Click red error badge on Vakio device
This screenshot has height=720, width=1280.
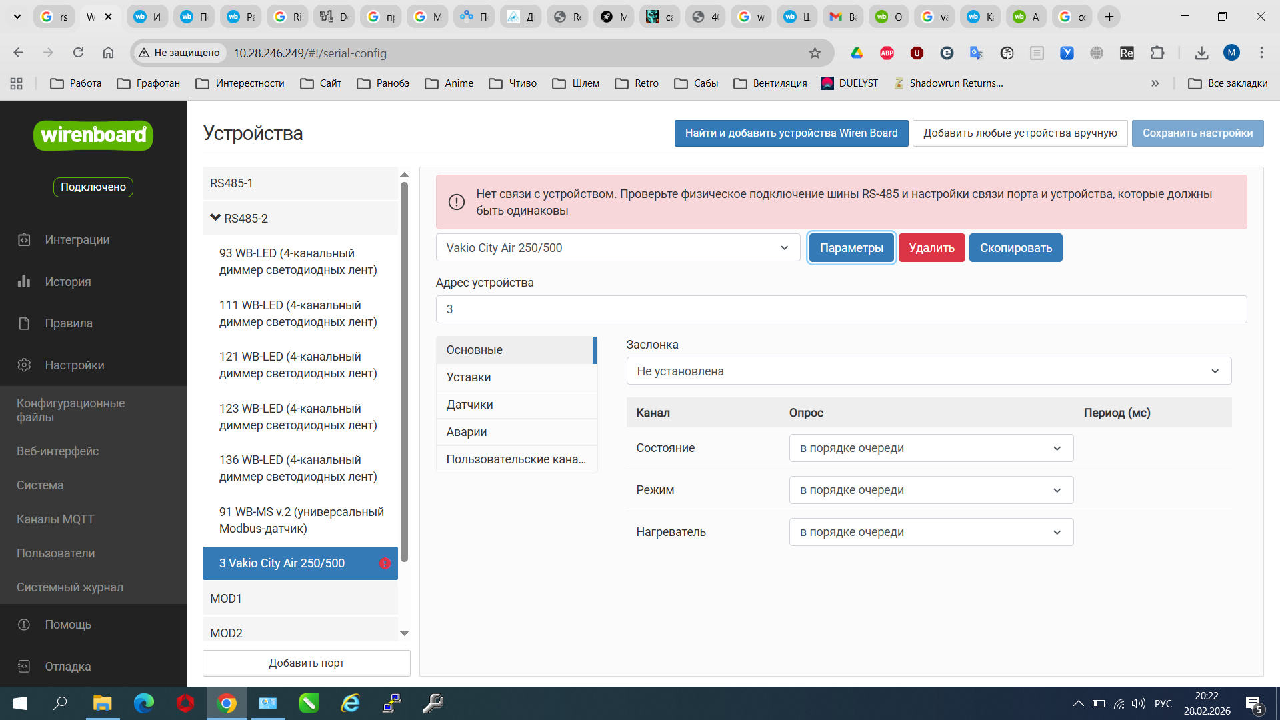tap(385, 563)
